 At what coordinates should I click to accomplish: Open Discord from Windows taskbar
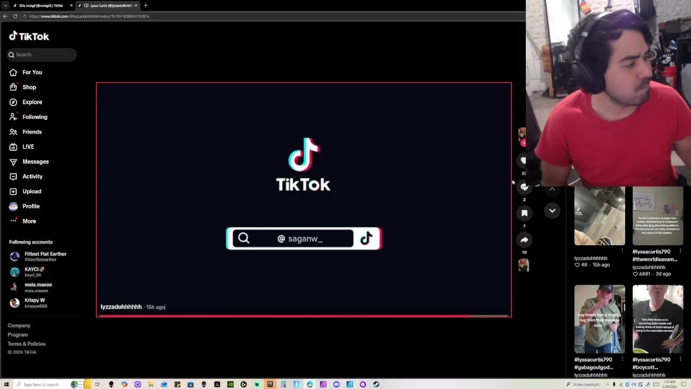336,385
